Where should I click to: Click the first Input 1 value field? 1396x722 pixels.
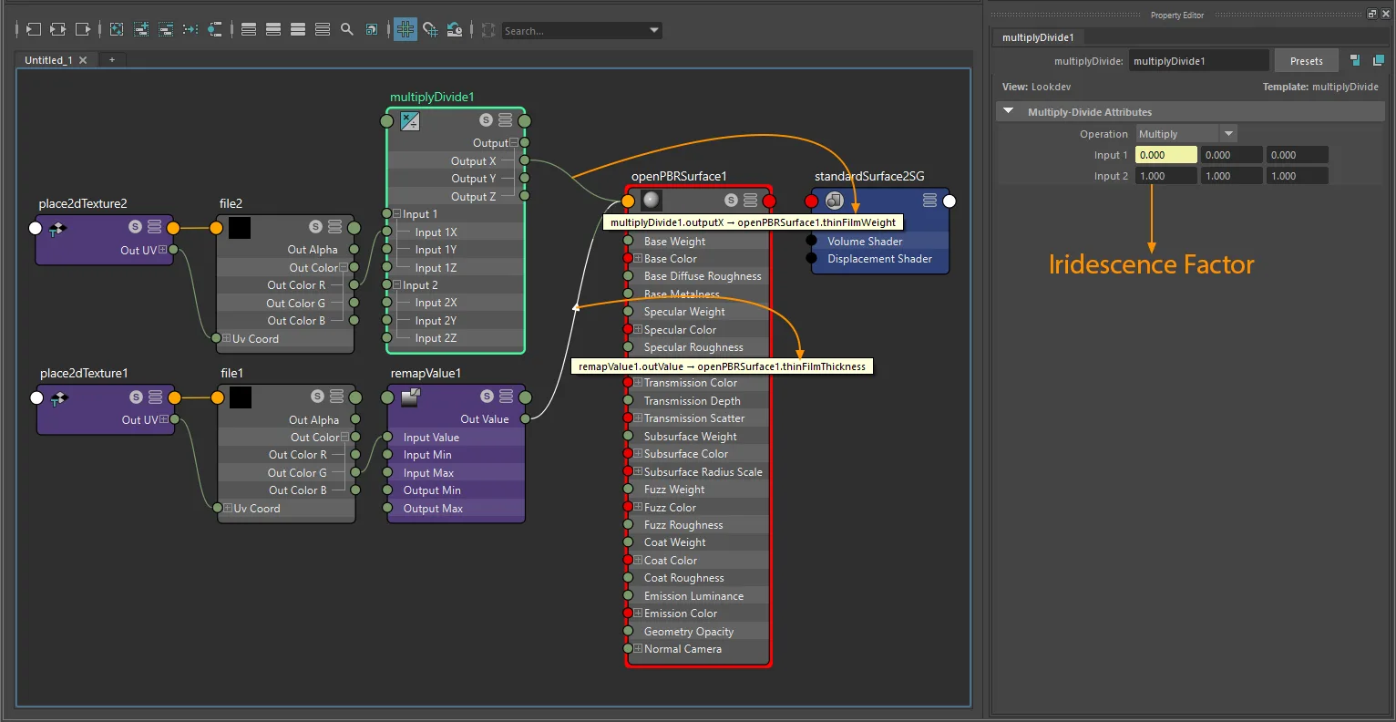[1165, 155]
